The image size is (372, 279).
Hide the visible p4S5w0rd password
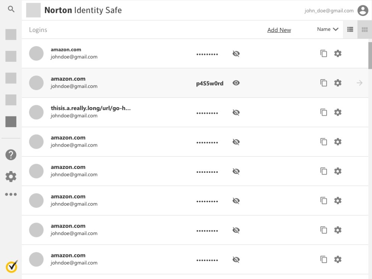pyautogui.click(x=236, y=83)
